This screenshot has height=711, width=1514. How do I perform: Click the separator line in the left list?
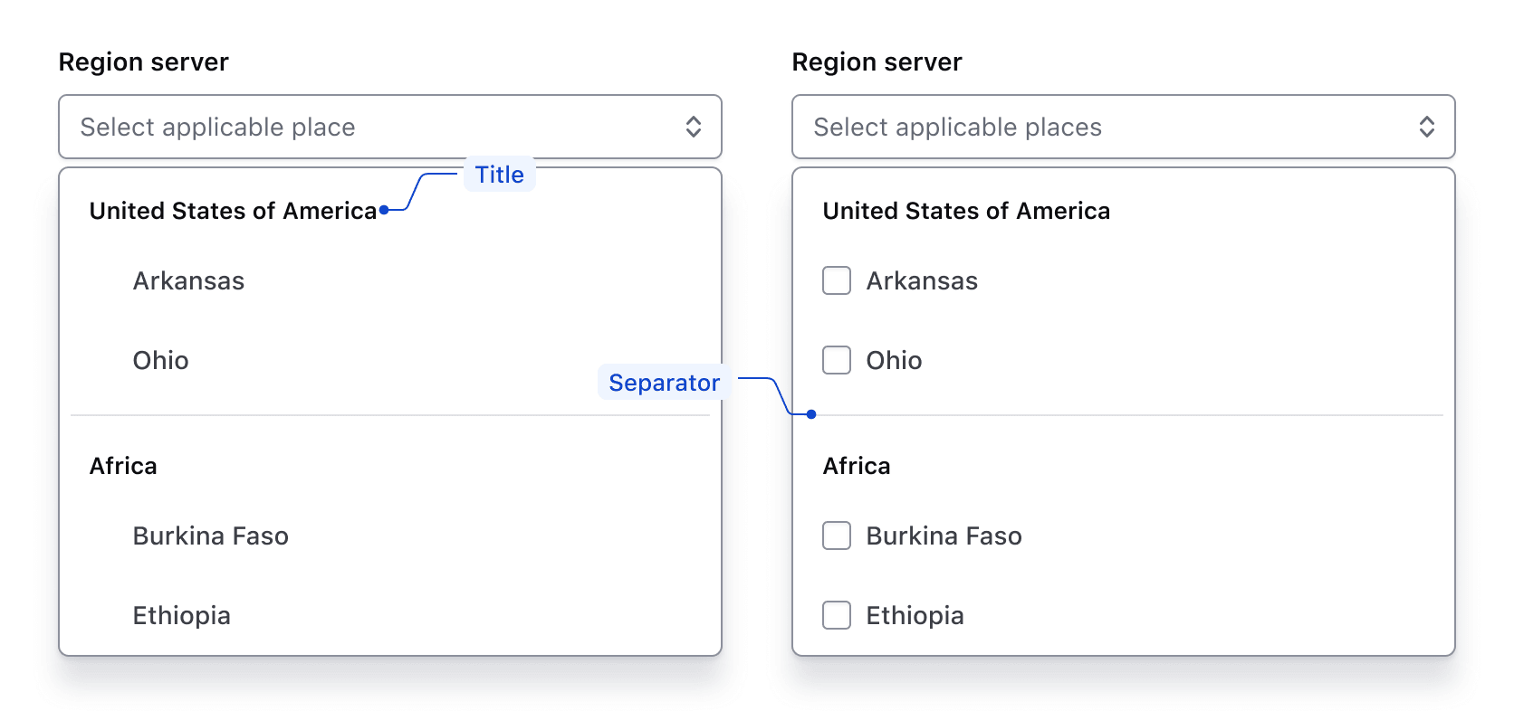(362, 415)
